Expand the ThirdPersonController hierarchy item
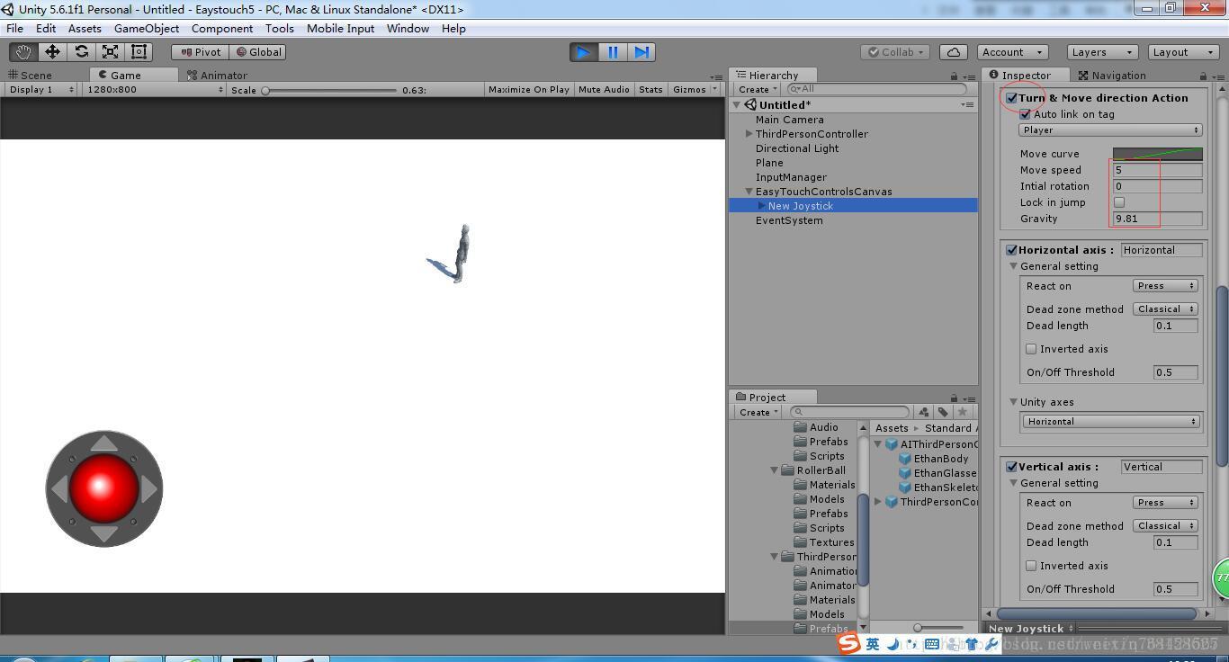 (749, 134)
